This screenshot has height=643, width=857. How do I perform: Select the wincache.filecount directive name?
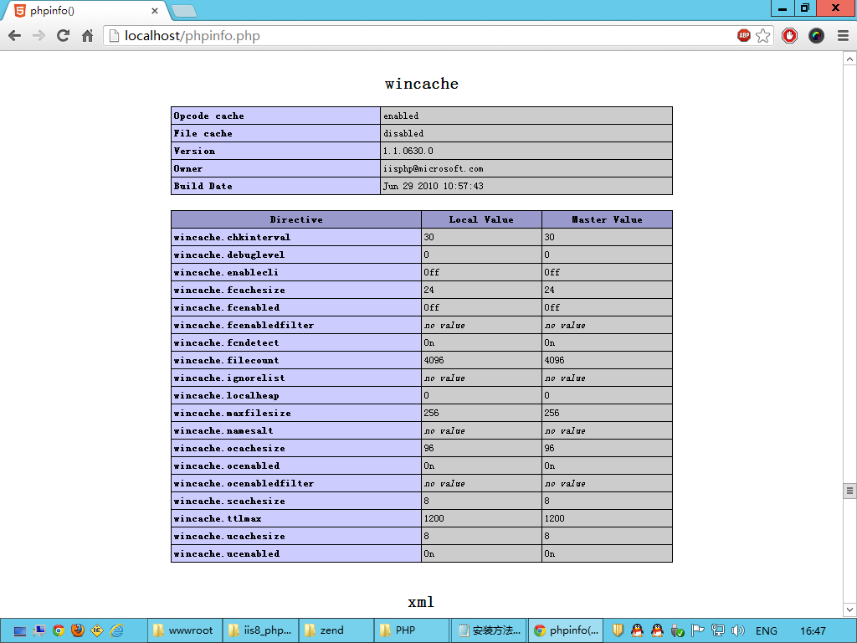tap(226, 360)
